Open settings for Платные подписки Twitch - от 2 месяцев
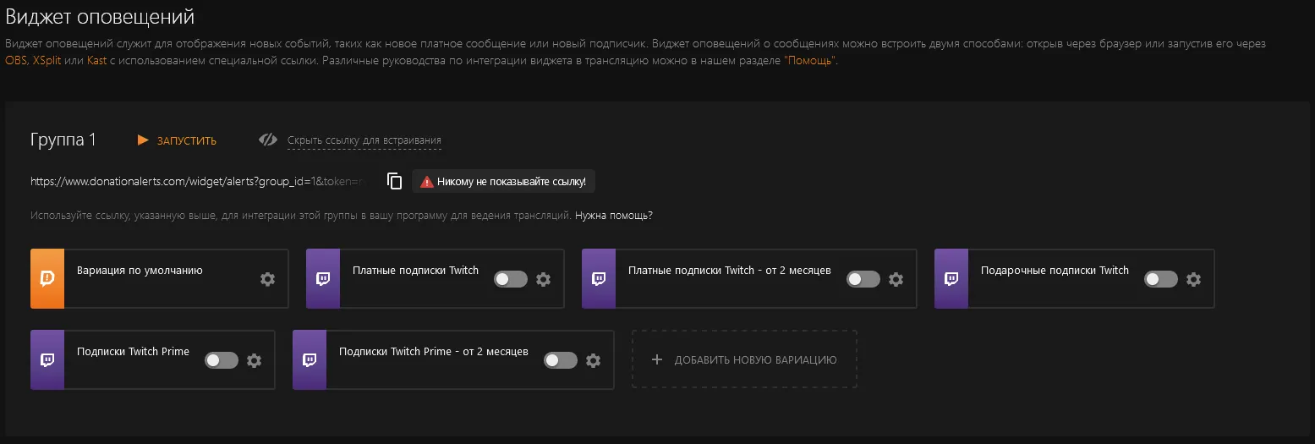Viewport: 1315px width, 444px height. [x=896, y=279]
